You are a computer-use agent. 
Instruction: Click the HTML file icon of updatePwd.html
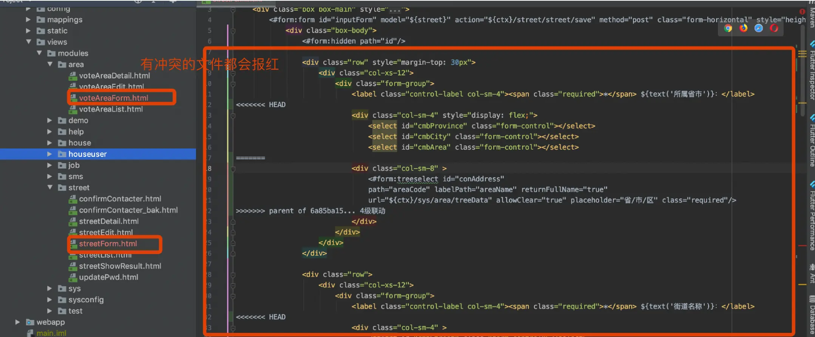(73, 277)
